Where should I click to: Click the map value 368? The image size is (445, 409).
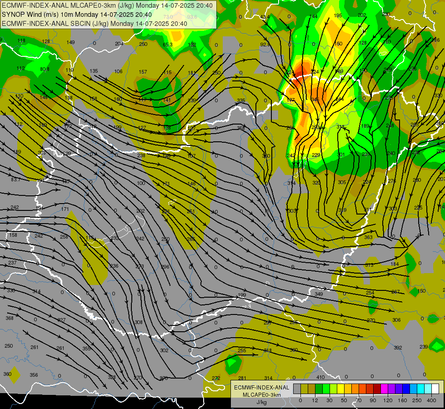(10, 318)
